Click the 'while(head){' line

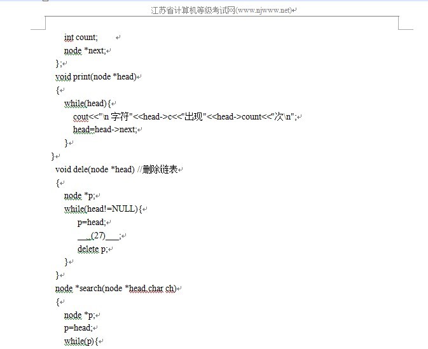pyautogui.click(x=88, y=104)
